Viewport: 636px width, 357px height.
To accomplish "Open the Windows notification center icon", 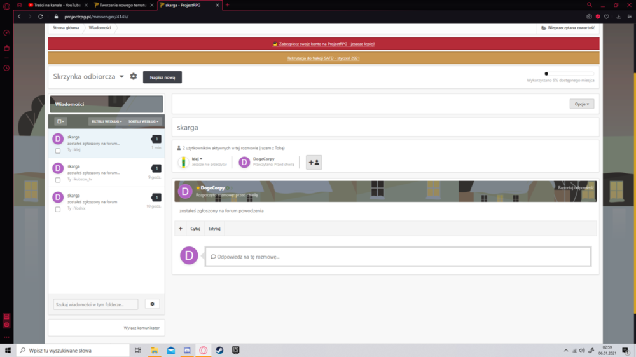I will coord(626,350).
